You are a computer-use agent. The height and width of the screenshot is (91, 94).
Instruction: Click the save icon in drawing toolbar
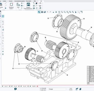42,12
